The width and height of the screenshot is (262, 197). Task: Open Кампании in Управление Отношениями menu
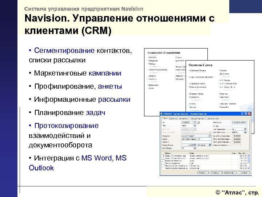coord(152,76)
